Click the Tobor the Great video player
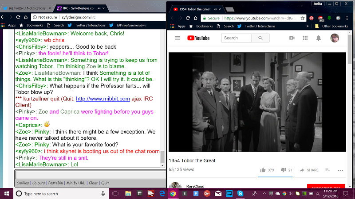The height and width of the screenshot is (199, 355). click(x=257, y=102)
